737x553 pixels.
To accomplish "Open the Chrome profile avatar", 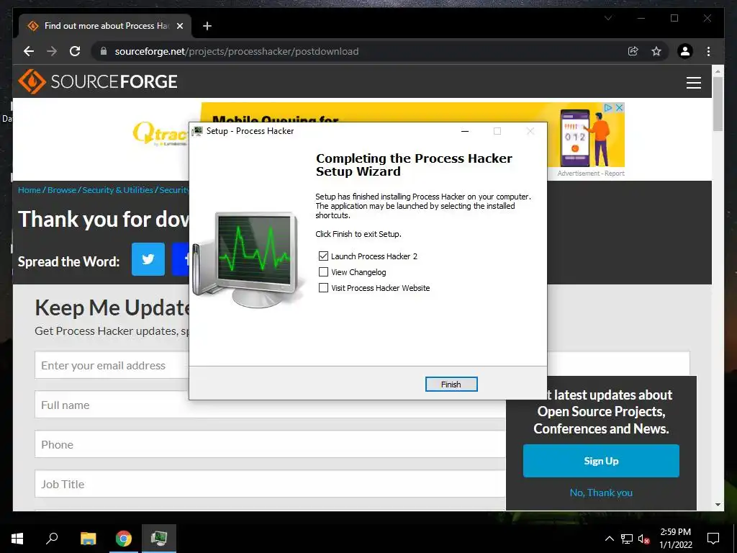I will pyautogui.click(x=685, y=51).
